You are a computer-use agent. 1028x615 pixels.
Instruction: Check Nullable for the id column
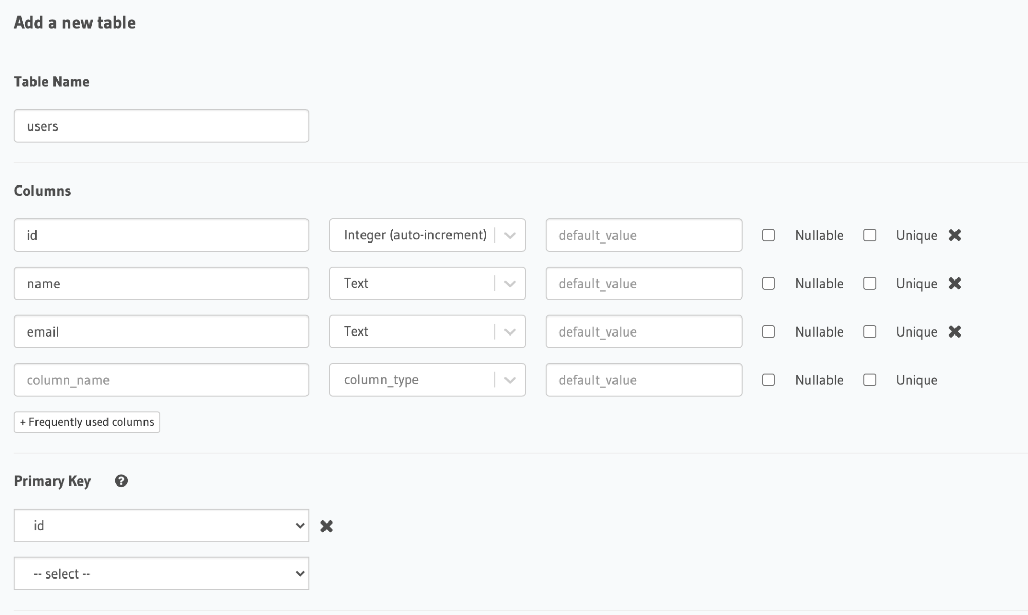coord(768,235)
